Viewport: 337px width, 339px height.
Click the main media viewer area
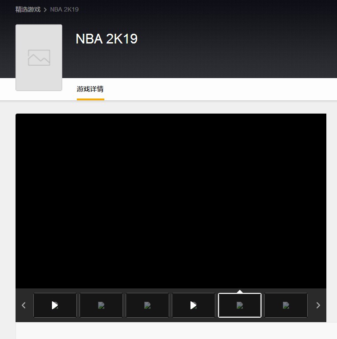coord(171,201)
